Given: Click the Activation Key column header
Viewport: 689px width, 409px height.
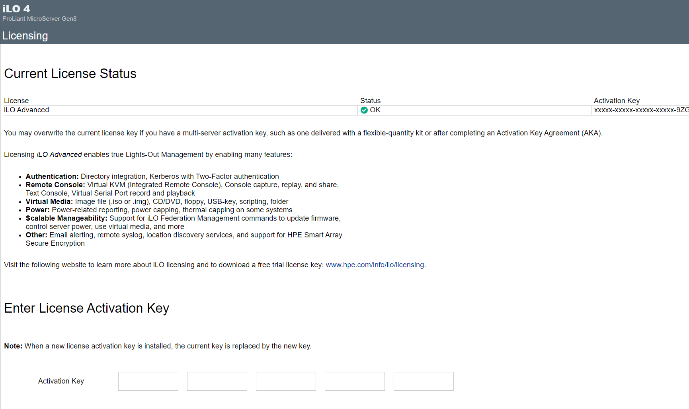Looking at the screenshot, I should tap(617, 101).
